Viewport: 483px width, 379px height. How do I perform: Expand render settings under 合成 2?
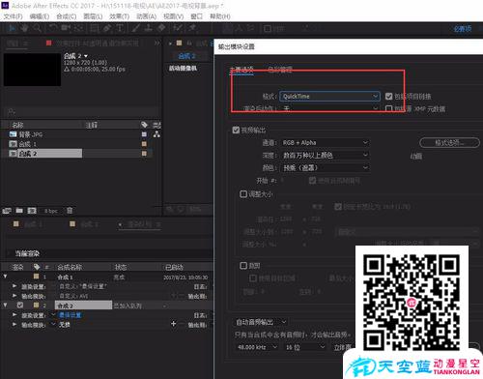tap(14, 314)
